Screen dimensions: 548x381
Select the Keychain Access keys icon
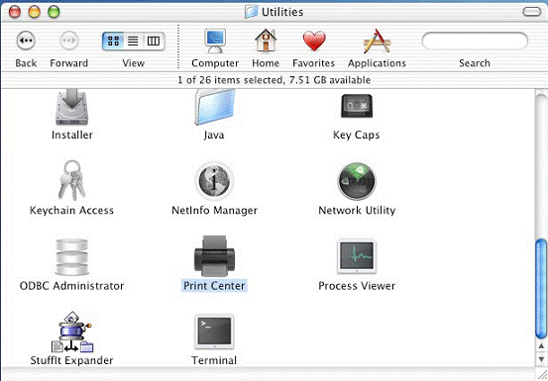click(x=71, y=180)
